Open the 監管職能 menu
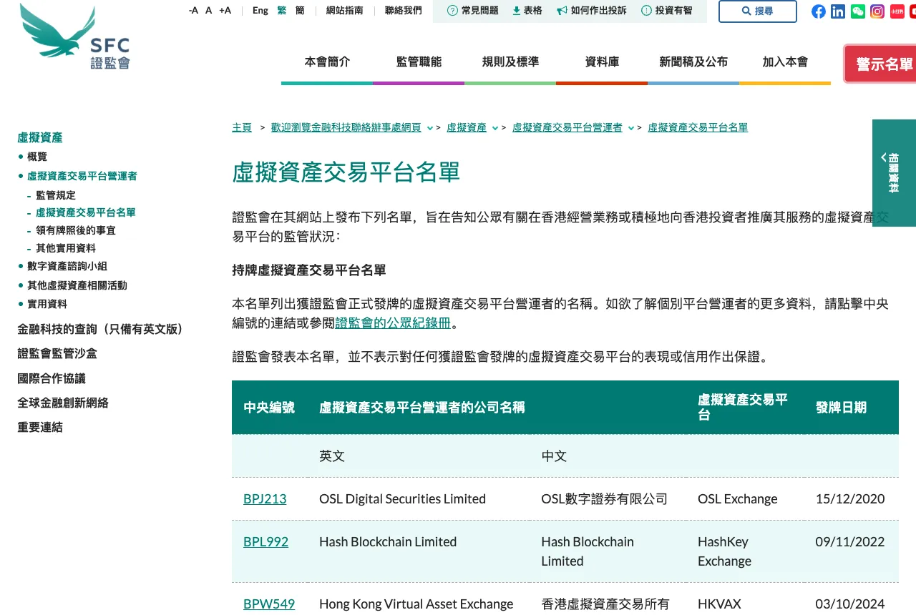Image resolution: width=916 pixels, height=615 pixels. 419,62
